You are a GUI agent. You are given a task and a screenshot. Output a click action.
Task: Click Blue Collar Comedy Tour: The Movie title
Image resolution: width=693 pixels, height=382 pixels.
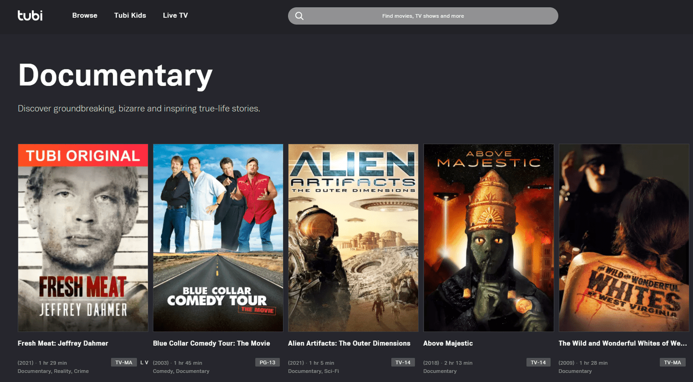click(211, 343)
